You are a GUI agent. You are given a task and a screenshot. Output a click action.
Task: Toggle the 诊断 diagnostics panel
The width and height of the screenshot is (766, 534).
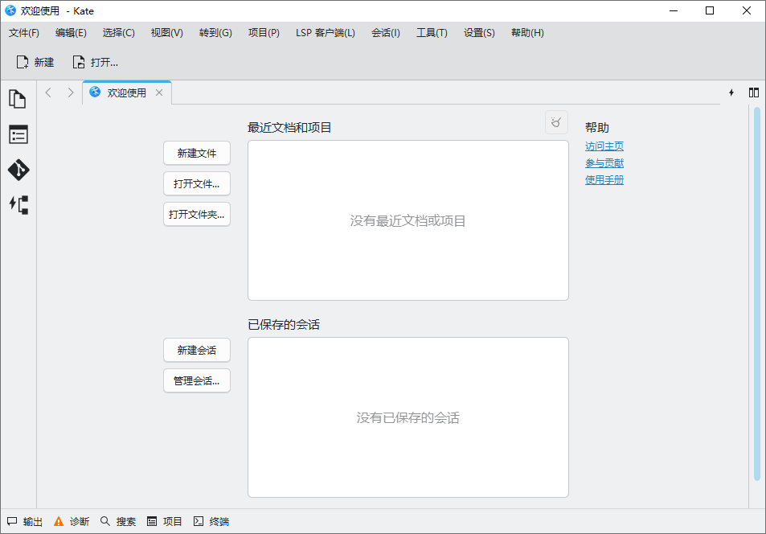pyautogui.click(x=72, y=521)
